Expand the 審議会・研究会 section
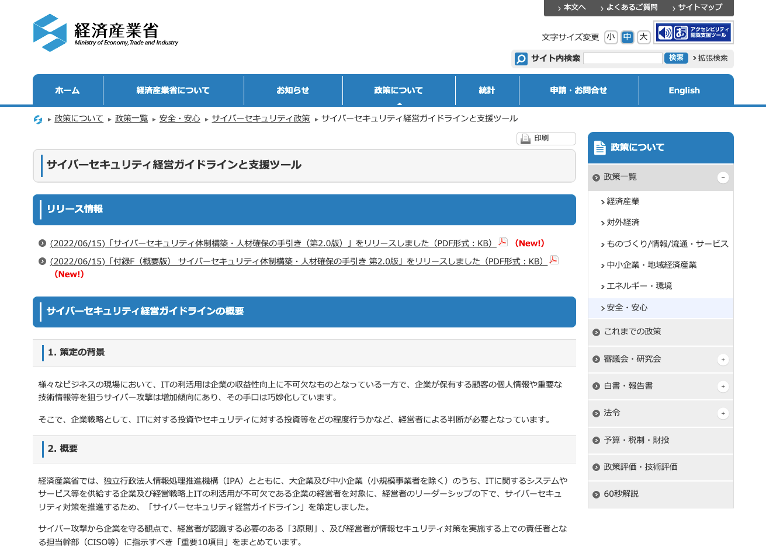The width and height of the screenshot is (766, 551). coord(723,360)
